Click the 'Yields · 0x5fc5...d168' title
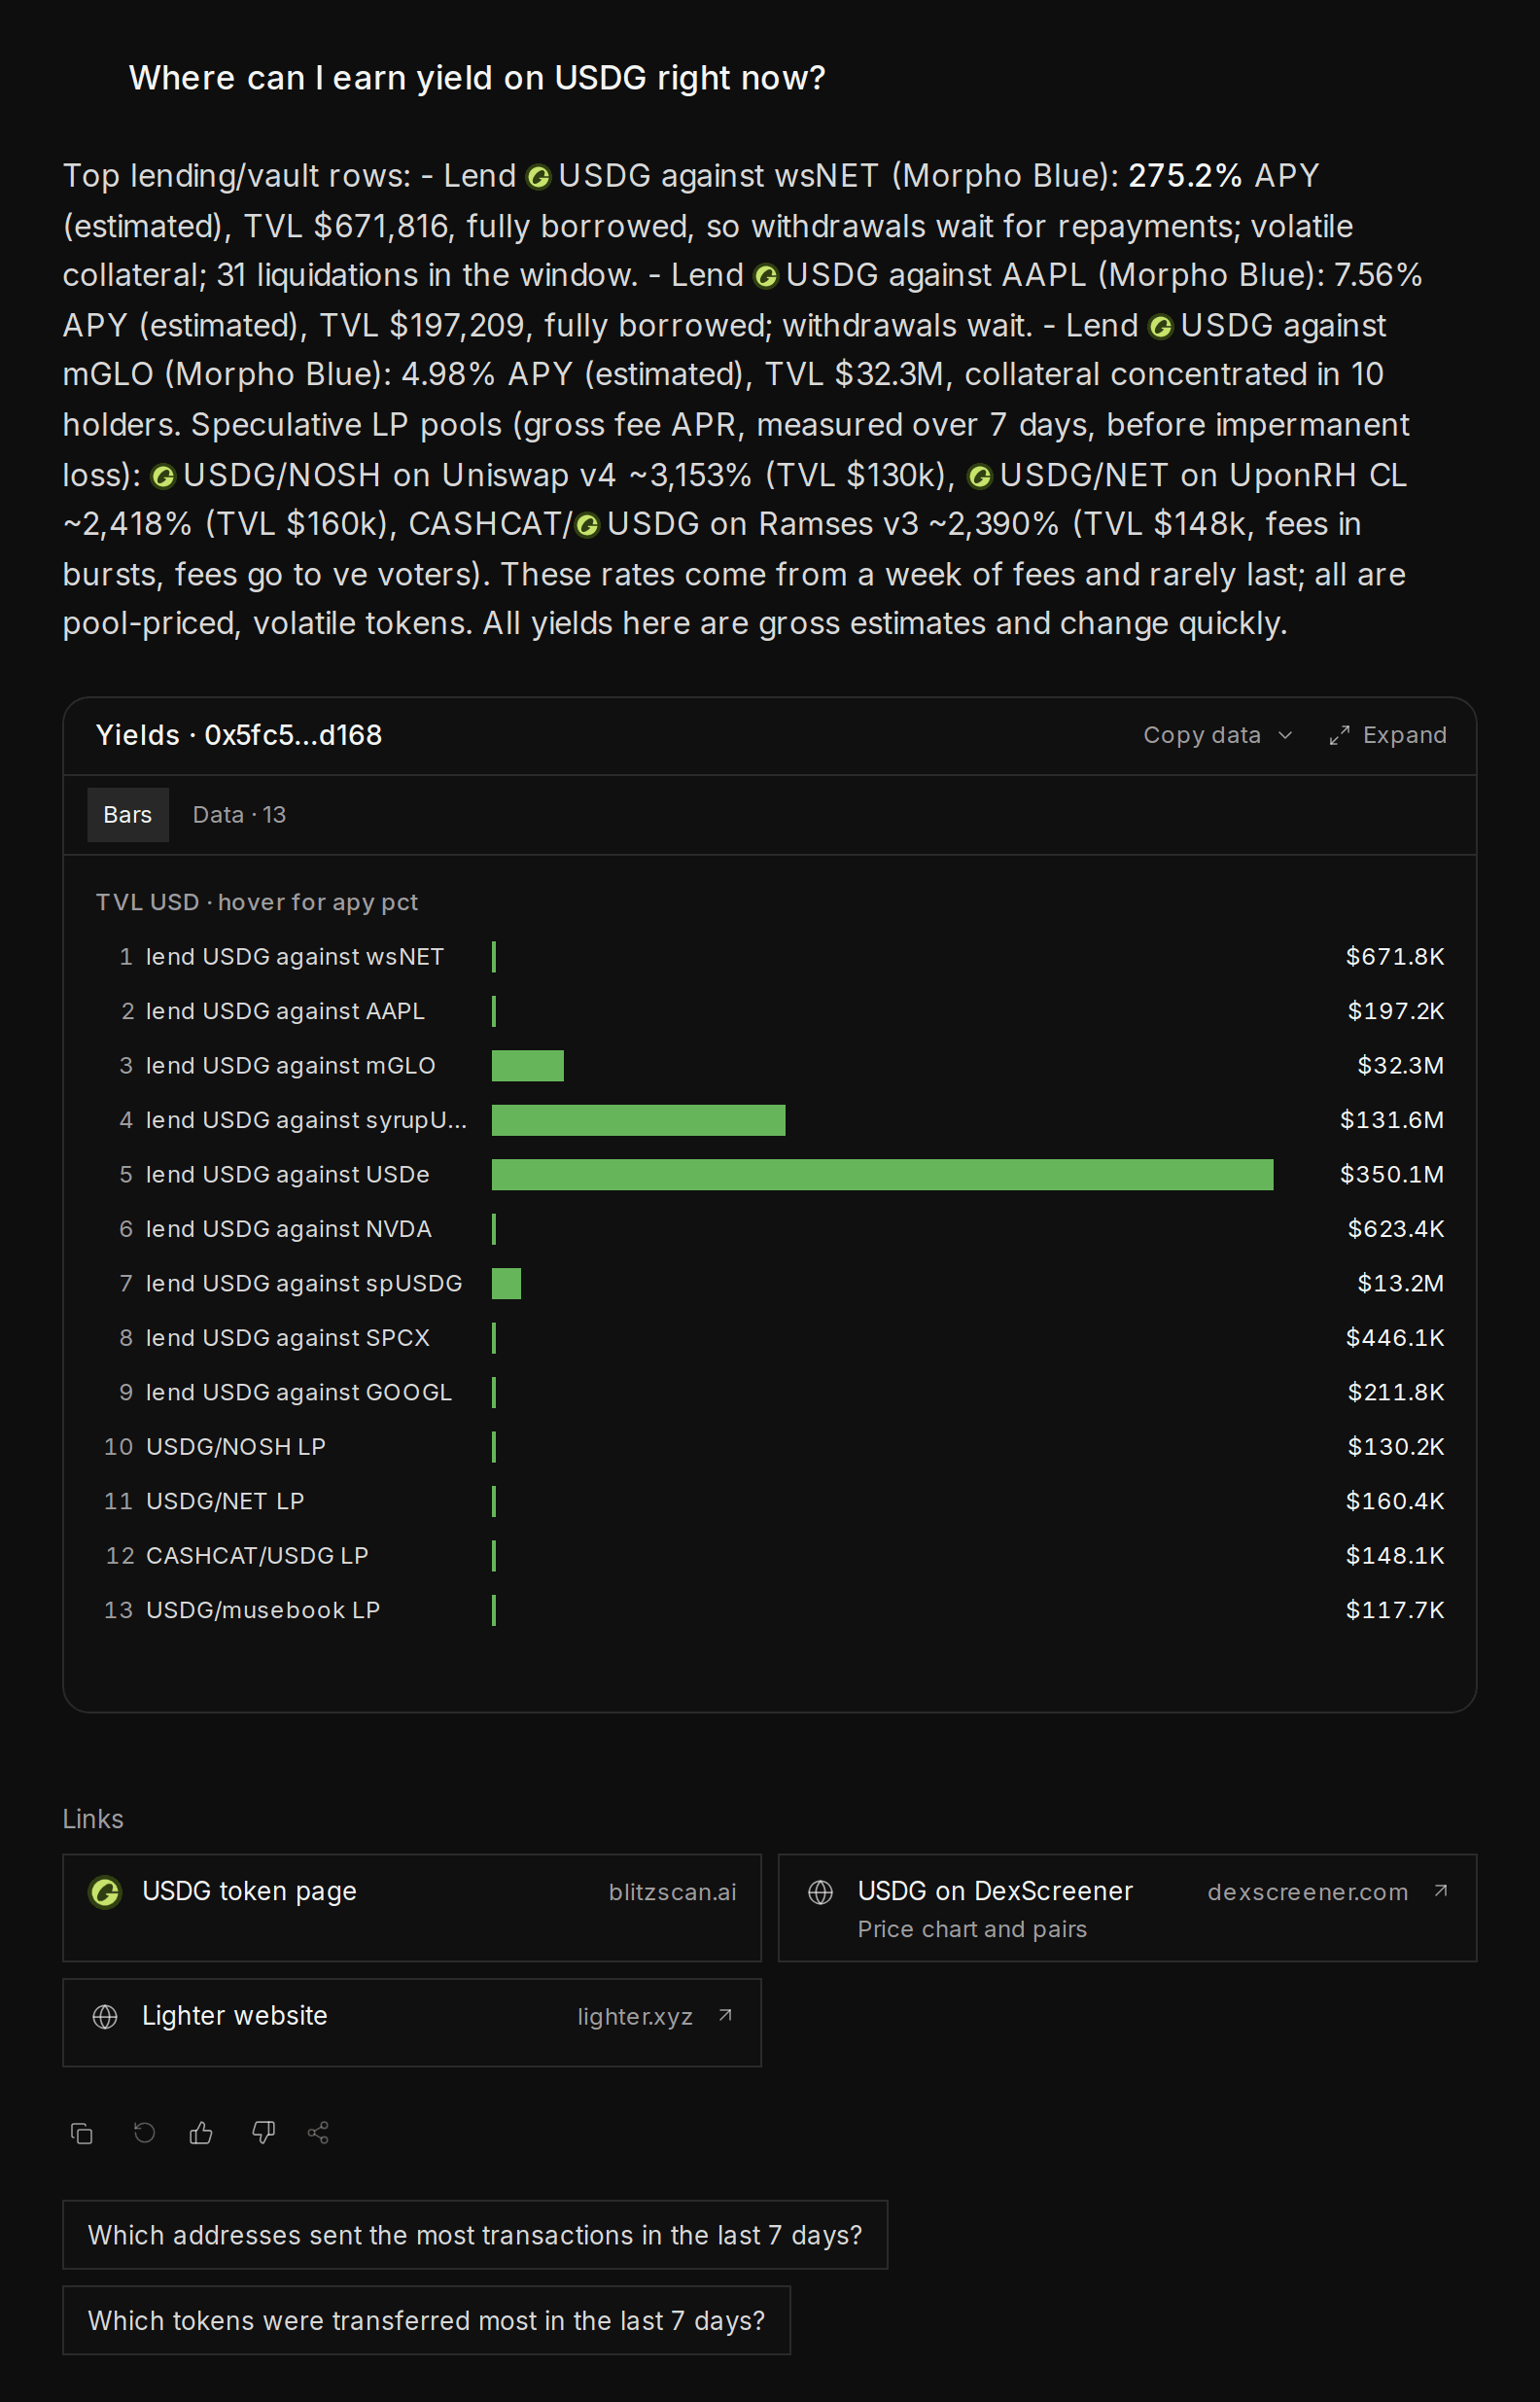 (x=239, y=735)
